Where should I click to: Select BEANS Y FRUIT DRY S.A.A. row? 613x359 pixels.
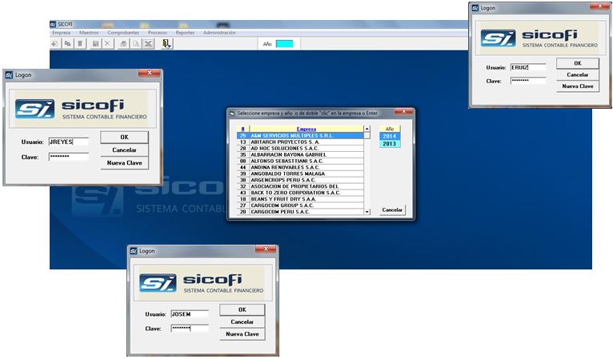[x=300, y=199]
